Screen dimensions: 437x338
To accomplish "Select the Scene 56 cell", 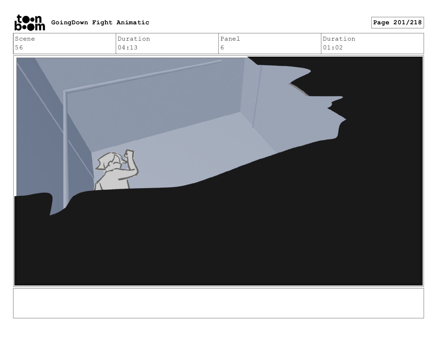I will [65, 43].
